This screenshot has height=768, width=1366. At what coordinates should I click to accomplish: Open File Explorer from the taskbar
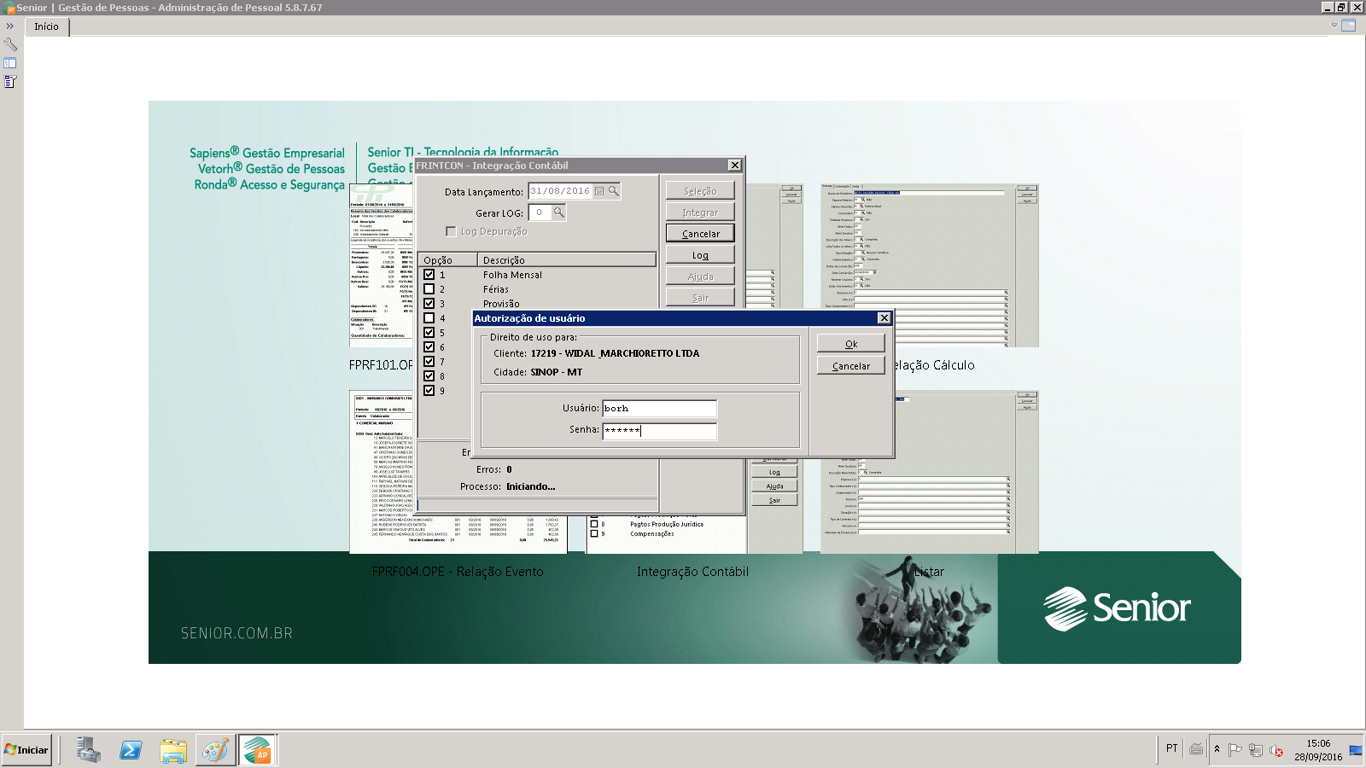(173, 750)
